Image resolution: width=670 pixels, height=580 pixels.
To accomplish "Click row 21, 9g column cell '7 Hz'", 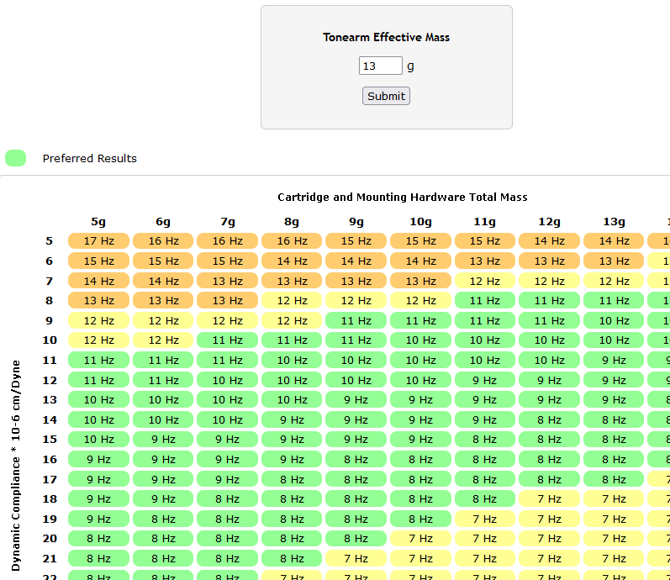I will point(356,559).
